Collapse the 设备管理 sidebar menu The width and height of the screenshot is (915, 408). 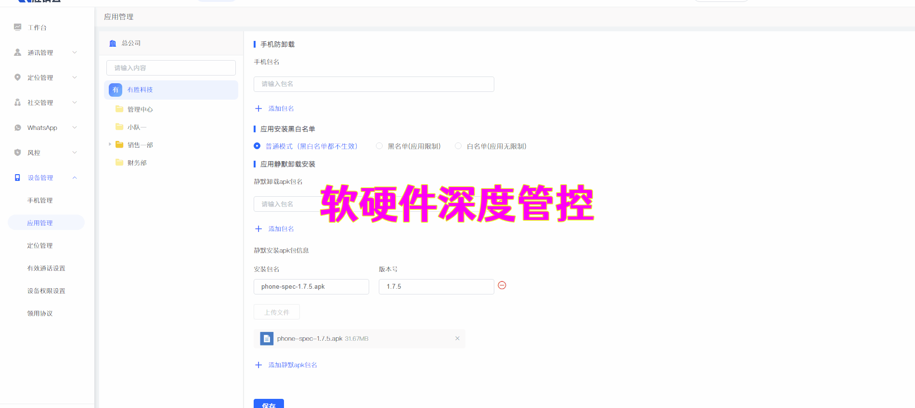point(75,178)
